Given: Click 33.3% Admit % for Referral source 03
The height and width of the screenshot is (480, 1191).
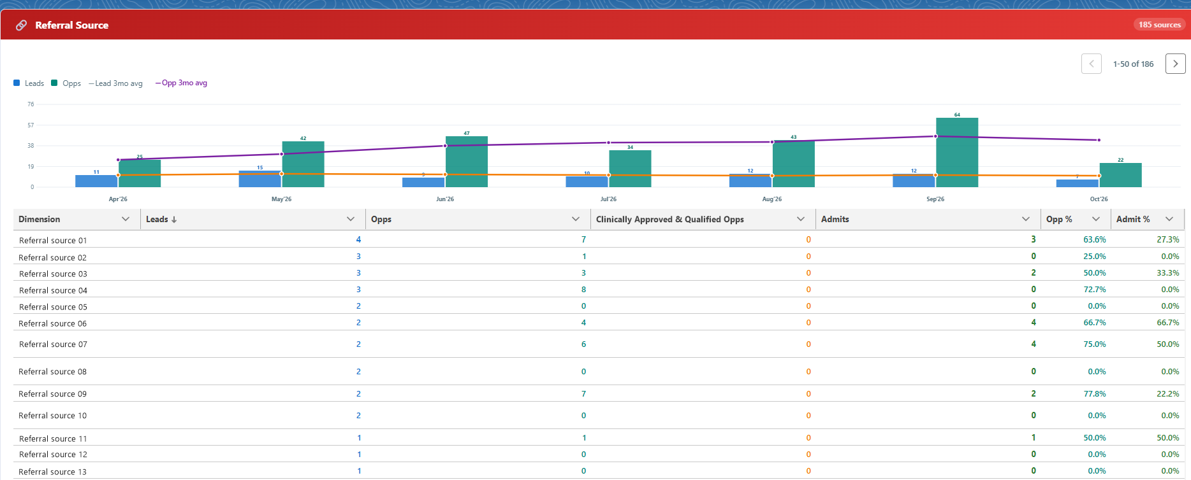Looking at the screenshot, I should pos(1168,272).
